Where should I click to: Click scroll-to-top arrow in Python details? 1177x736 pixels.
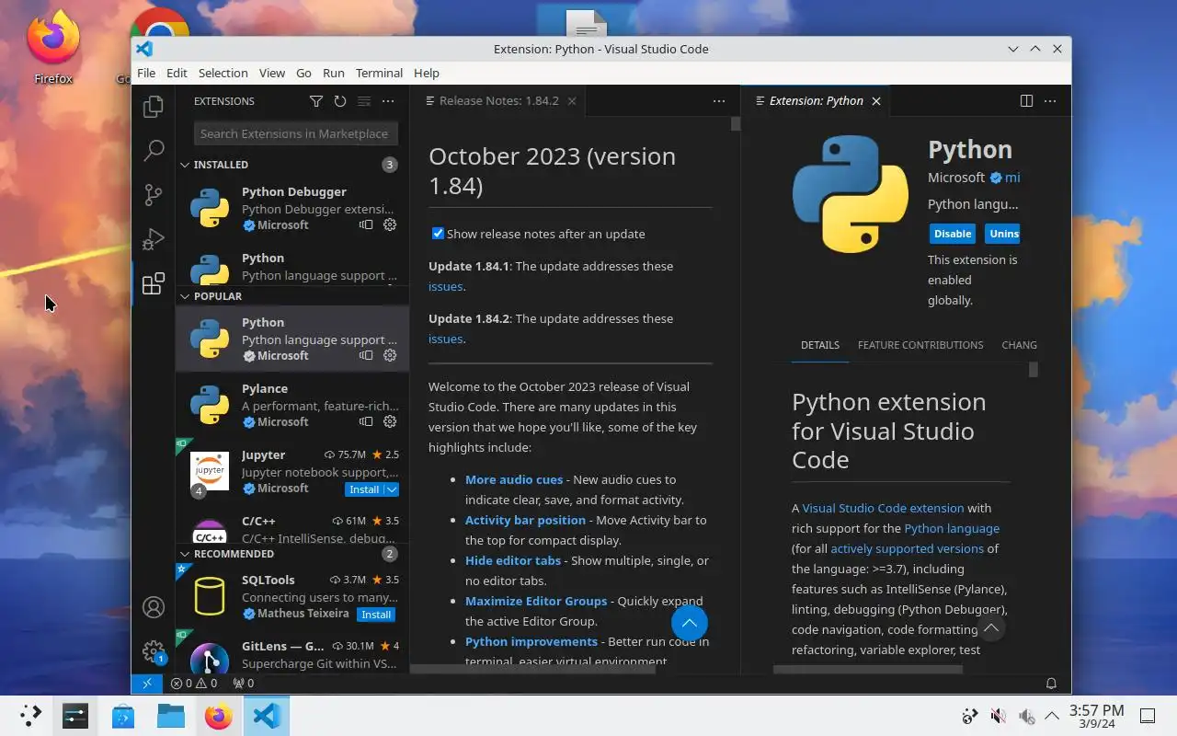click(990, 627)
